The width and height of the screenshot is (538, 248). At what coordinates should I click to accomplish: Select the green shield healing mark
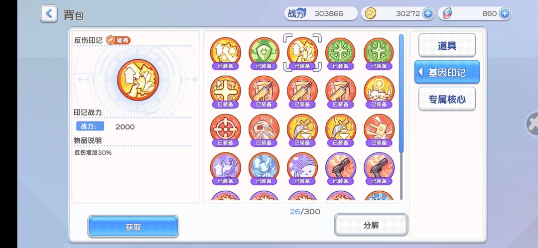[x=264, y=53]
